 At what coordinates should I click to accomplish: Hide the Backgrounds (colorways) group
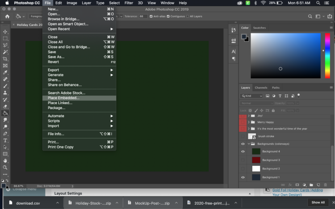click(x=243, y=144)
